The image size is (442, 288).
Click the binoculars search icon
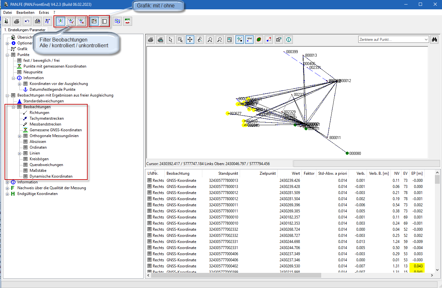[434, 40]
